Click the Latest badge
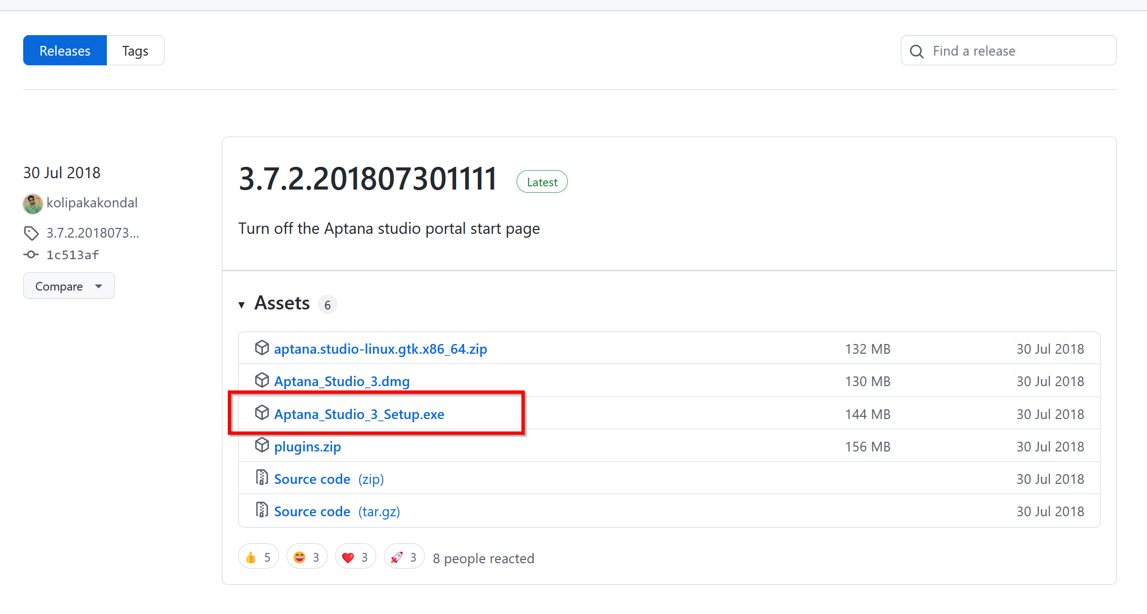1147x614 pixels. [542, 182]
